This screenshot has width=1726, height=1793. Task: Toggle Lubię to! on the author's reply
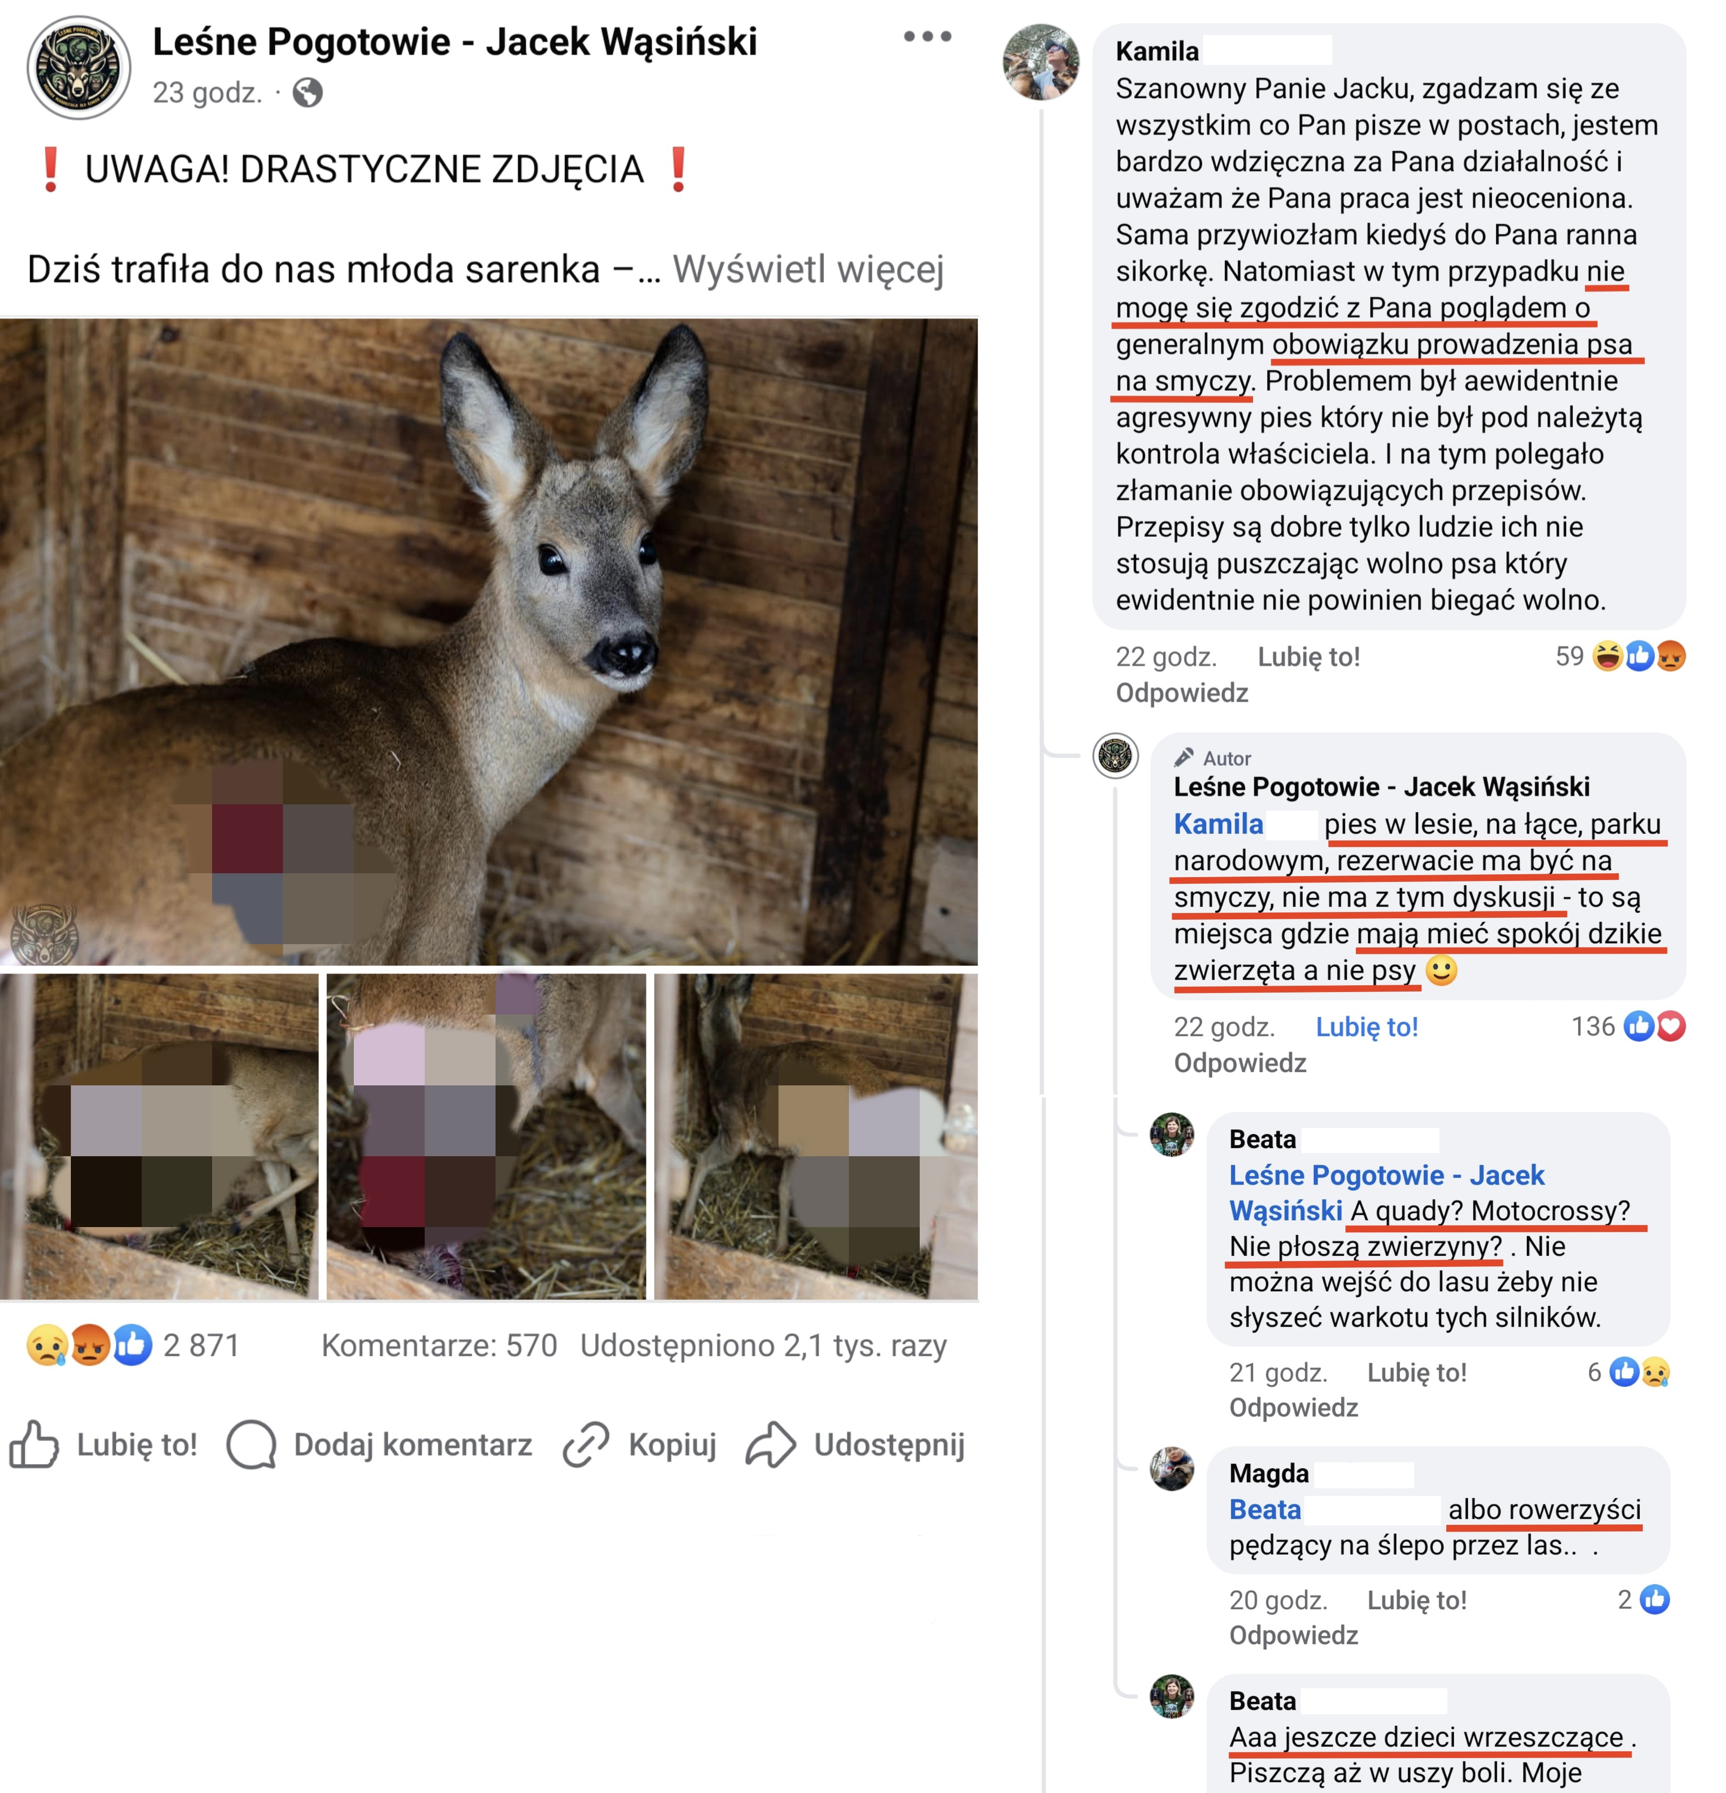point(1366,1027)
